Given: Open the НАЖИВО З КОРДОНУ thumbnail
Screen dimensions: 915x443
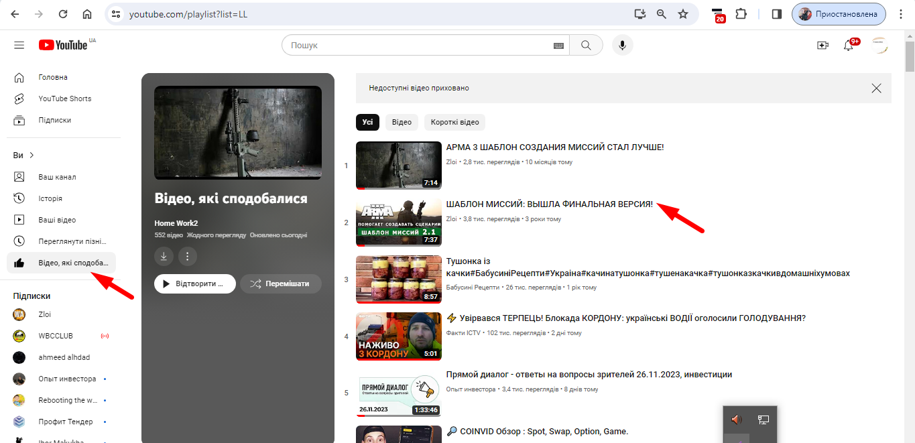Looking at the screenshot, I should click(x=399, y=336).
